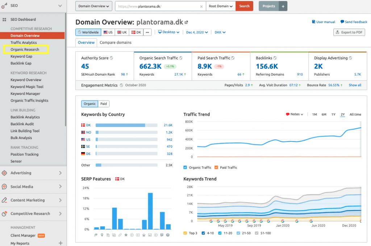Toggle the 21-50 keywords checkbox
Screen dimensions: 371x246
click(238, 233)
